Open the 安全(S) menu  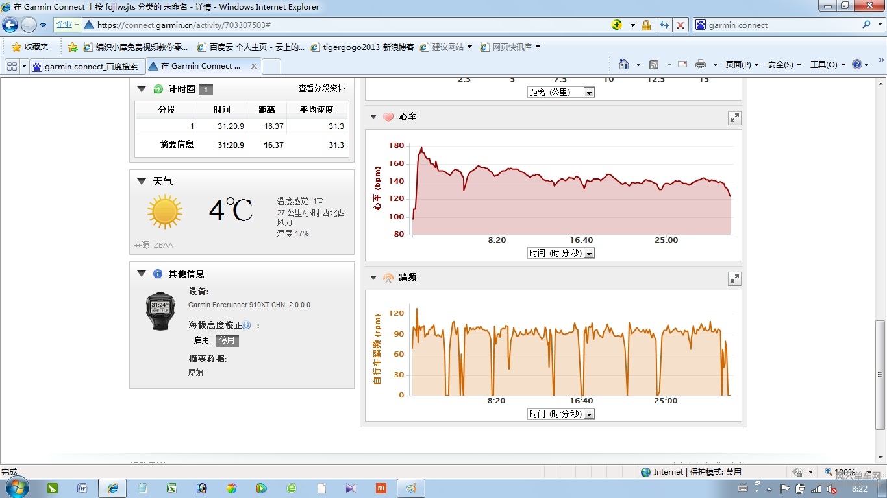[x=784, y=65]
